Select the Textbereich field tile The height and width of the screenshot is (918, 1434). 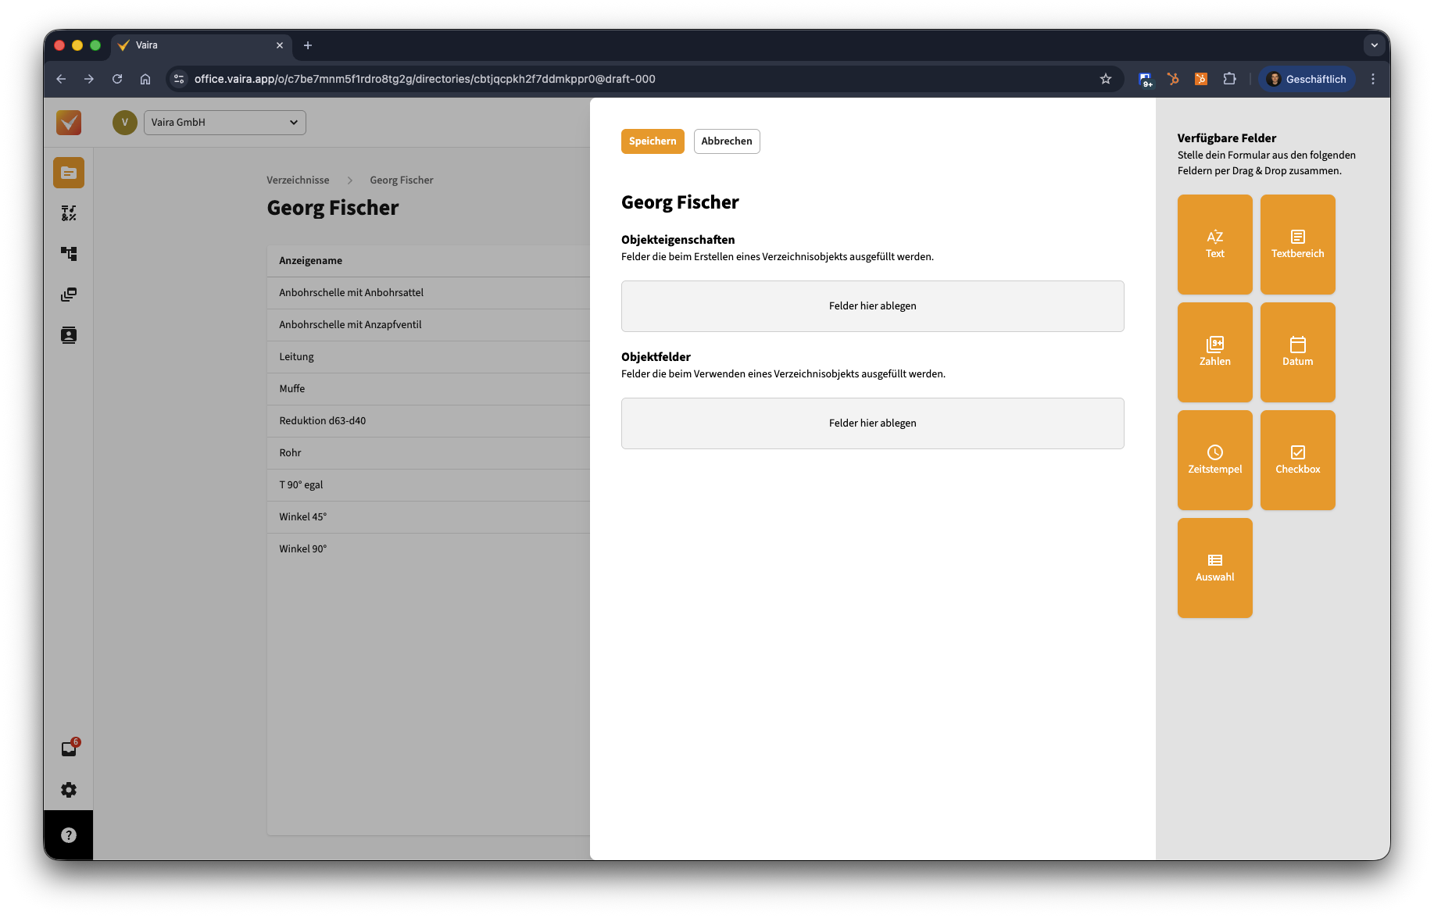click(x=1297, y=245)
